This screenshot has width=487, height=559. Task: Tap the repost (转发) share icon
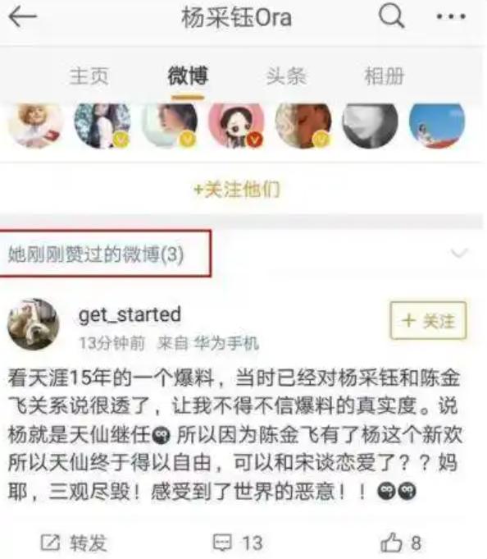click(x=50, y=543)
